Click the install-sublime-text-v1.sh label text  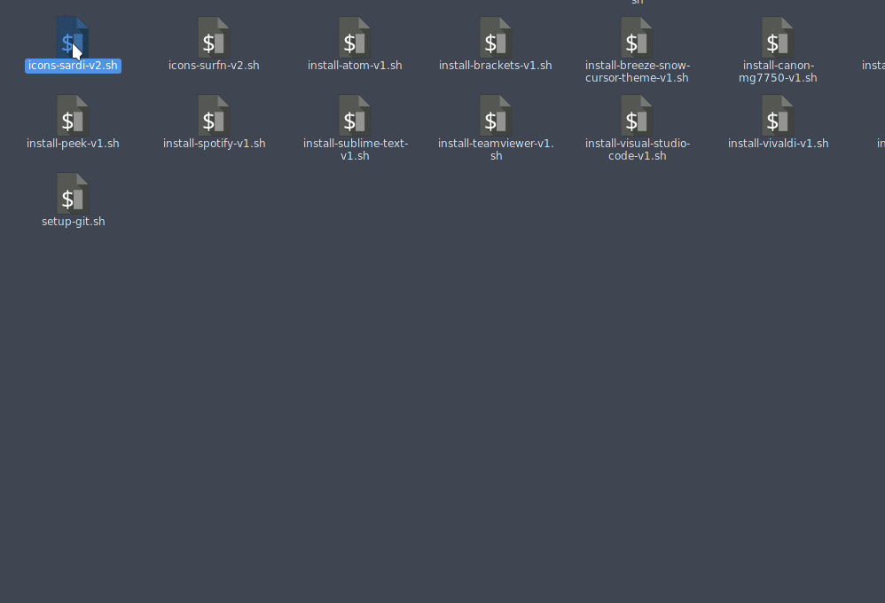[x=355, y=150]
